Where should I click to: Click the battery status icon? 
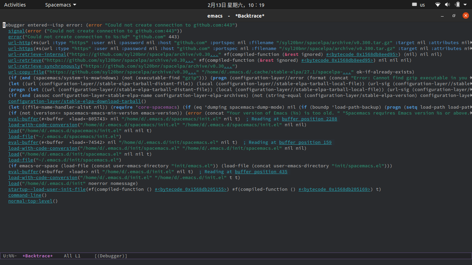point(457,5)
